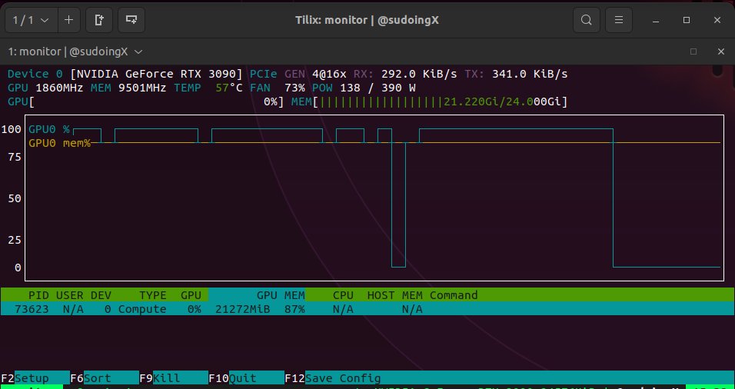Screen dimensions: 735x389
Task: Click the USER column header
Action: (69, 295)
